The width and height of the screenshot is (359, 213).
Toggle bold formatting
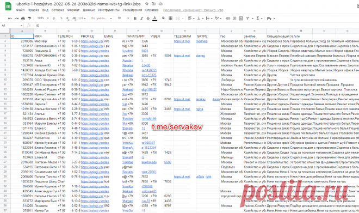(135, 19)
